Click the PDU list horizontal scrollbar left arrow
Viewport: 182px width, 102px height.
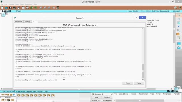(x=114, y=101)
